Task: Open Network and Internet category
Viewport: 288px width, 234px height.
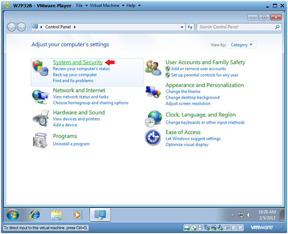Action: pos(79,90)
